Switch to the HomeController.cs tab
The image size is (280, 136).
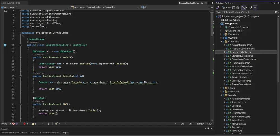point(10,3)
